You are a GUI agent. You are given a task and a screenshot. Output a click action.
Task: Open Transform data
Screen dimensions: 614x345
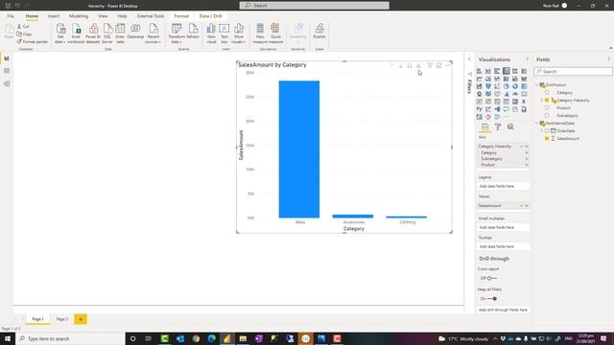pos(177,34)
